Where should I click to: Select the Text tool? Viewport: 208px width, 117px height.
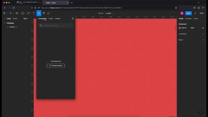(x=34, y=13)
